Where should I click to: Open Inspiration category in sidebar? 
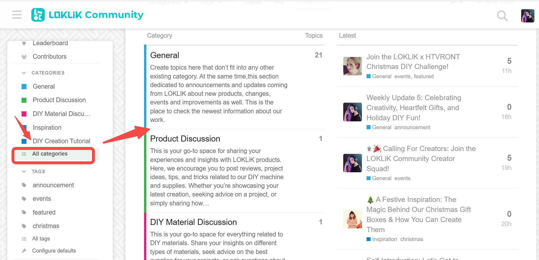click(47, 127)
